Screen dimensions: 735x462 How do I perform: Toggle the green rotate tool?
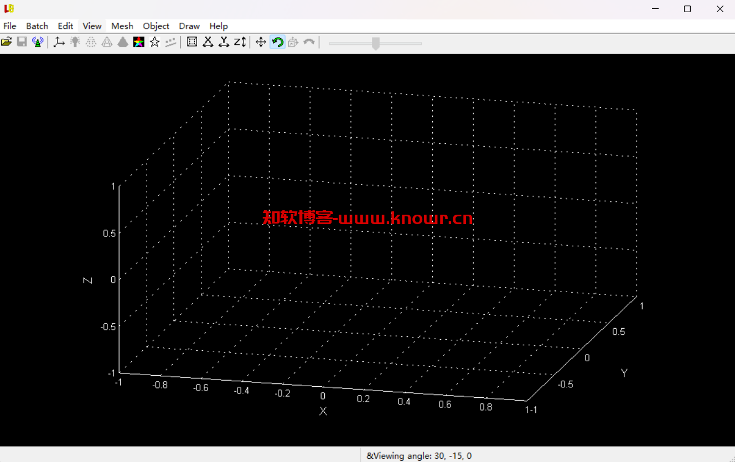277,42
